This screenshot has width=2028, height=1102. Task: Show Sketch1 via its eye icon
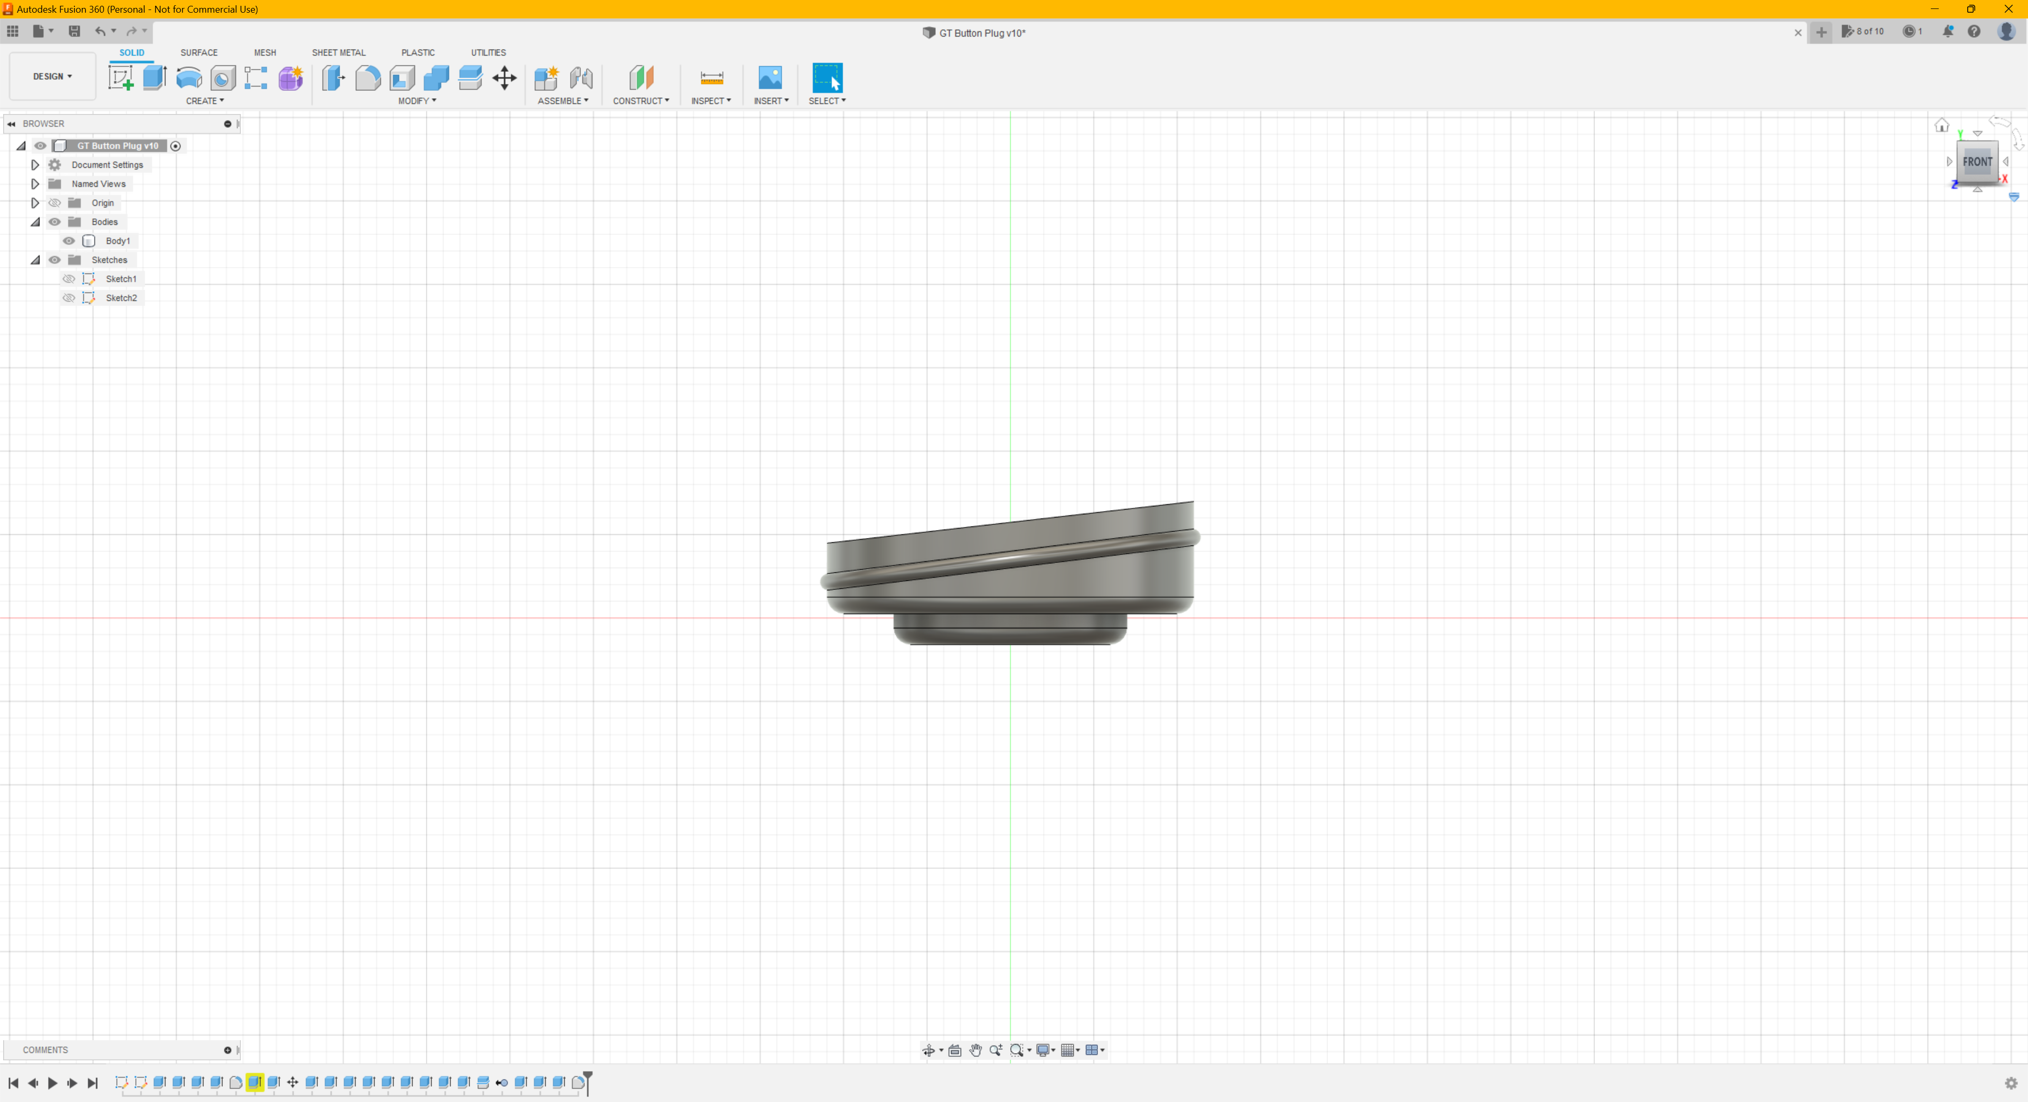click(69, 279)
